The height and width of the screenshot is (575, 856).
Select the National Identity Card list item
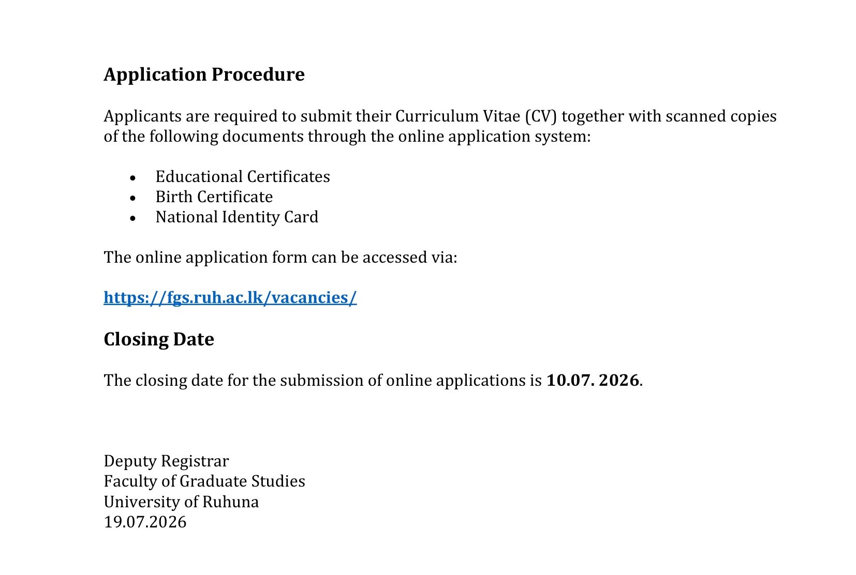[237, 217]
